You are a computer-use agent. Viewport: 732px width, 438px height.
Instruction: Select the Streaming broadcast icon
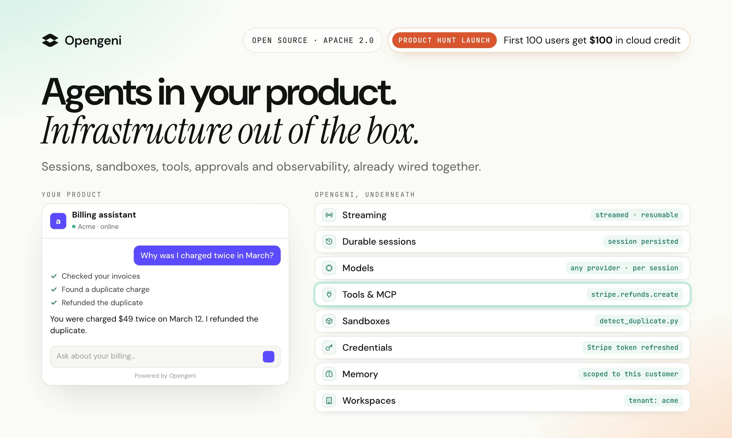pyautogui.click(x=329, y=215)
